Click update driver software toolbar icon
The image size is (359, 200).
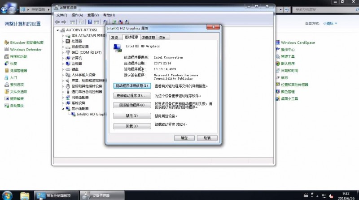pyautogui.click(x=114, y=22)
